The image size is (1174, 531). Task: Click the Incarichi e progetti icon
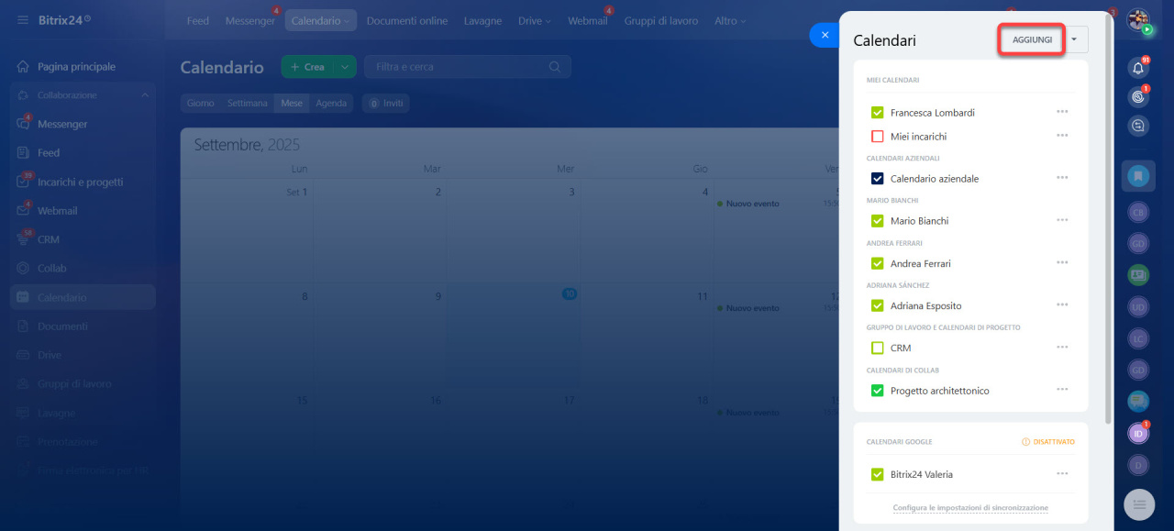(23, 182)
